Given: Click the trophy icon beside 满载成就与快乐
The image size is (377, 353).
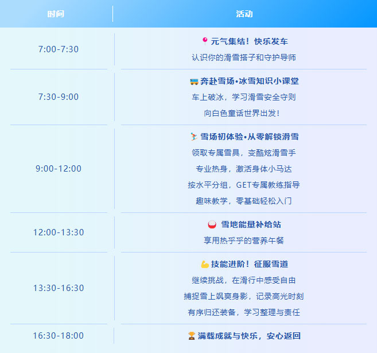Looking at the screenshot, I should coord(192,336).
